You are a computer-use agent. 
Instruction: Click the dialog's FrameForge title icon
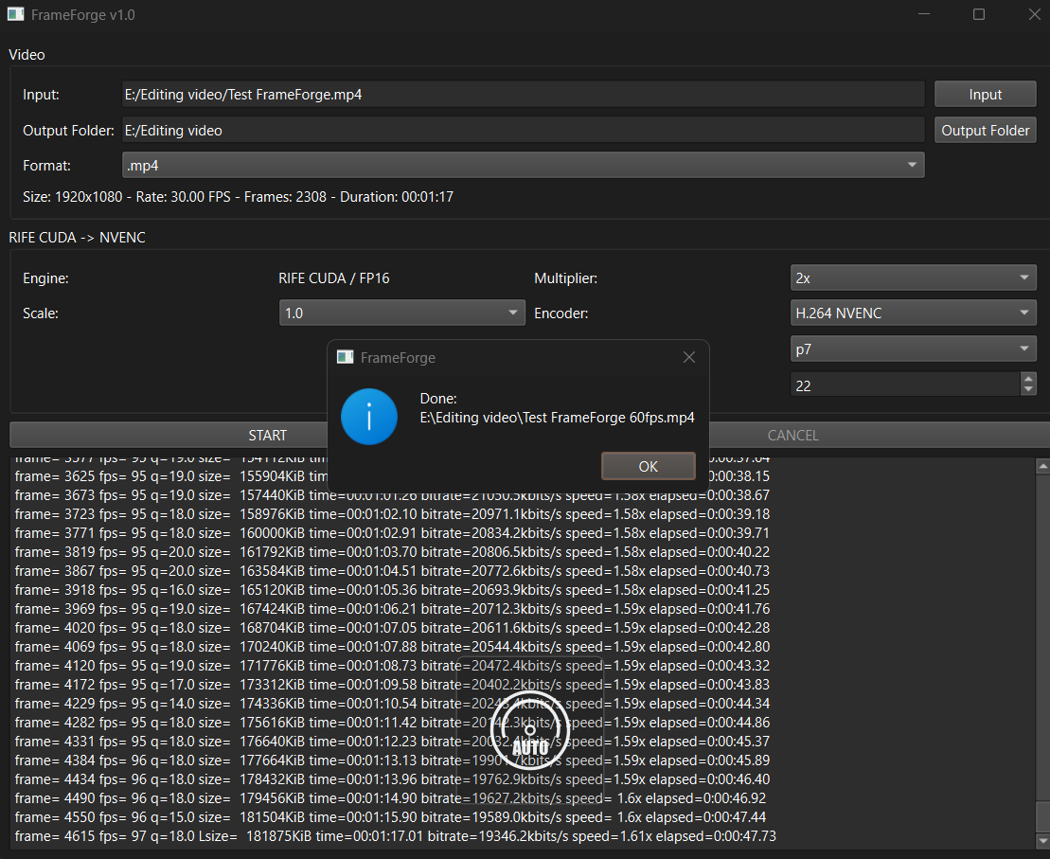tap(345, 357)
